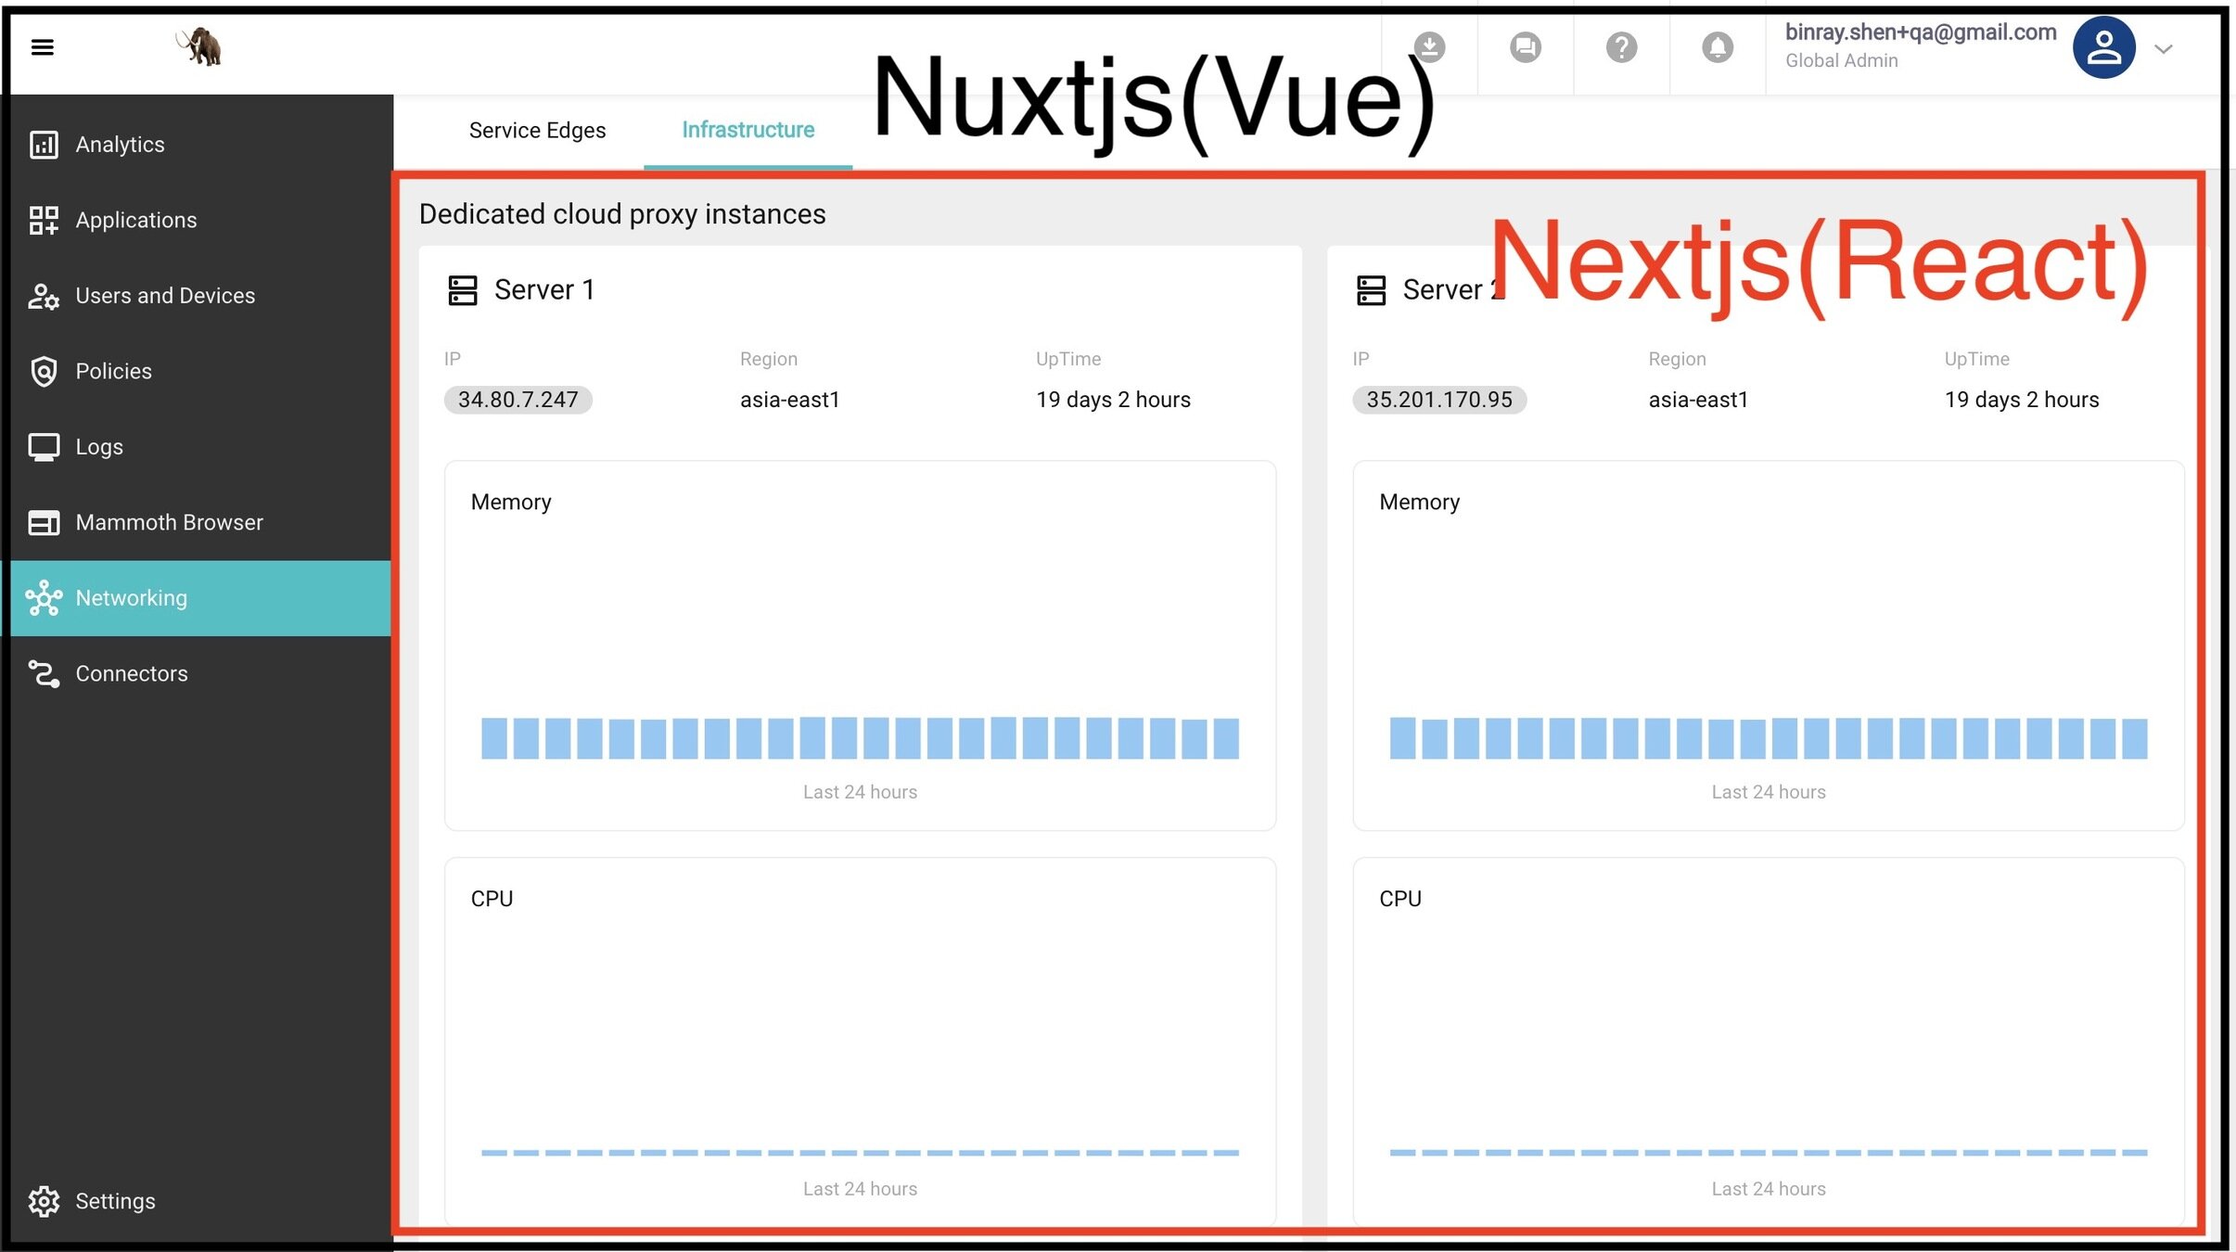Viewport: 2236px width, 1252px height.
Task: Click Server 1 uptime 19 days 2 hours
Action: (1113, 400)
